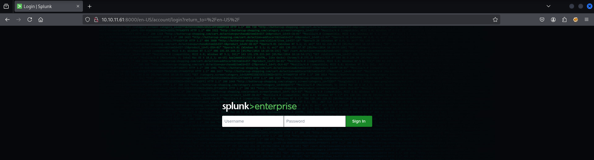
Task: Show site security info via lock icon
Action: point(96,19)
